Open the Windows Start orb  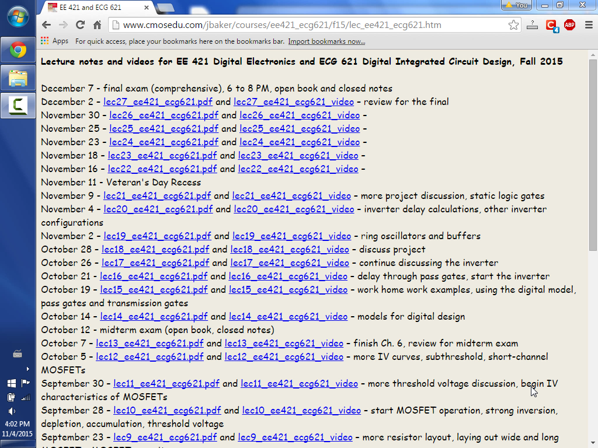pos(18,17)
